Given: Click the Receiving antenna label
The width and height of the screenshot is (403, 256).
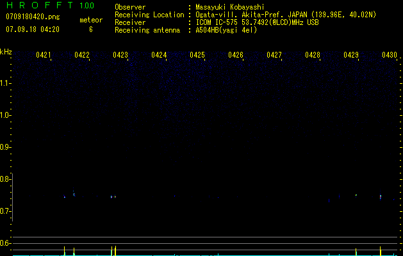Looking at the screenshot, I should click(147, 30).
